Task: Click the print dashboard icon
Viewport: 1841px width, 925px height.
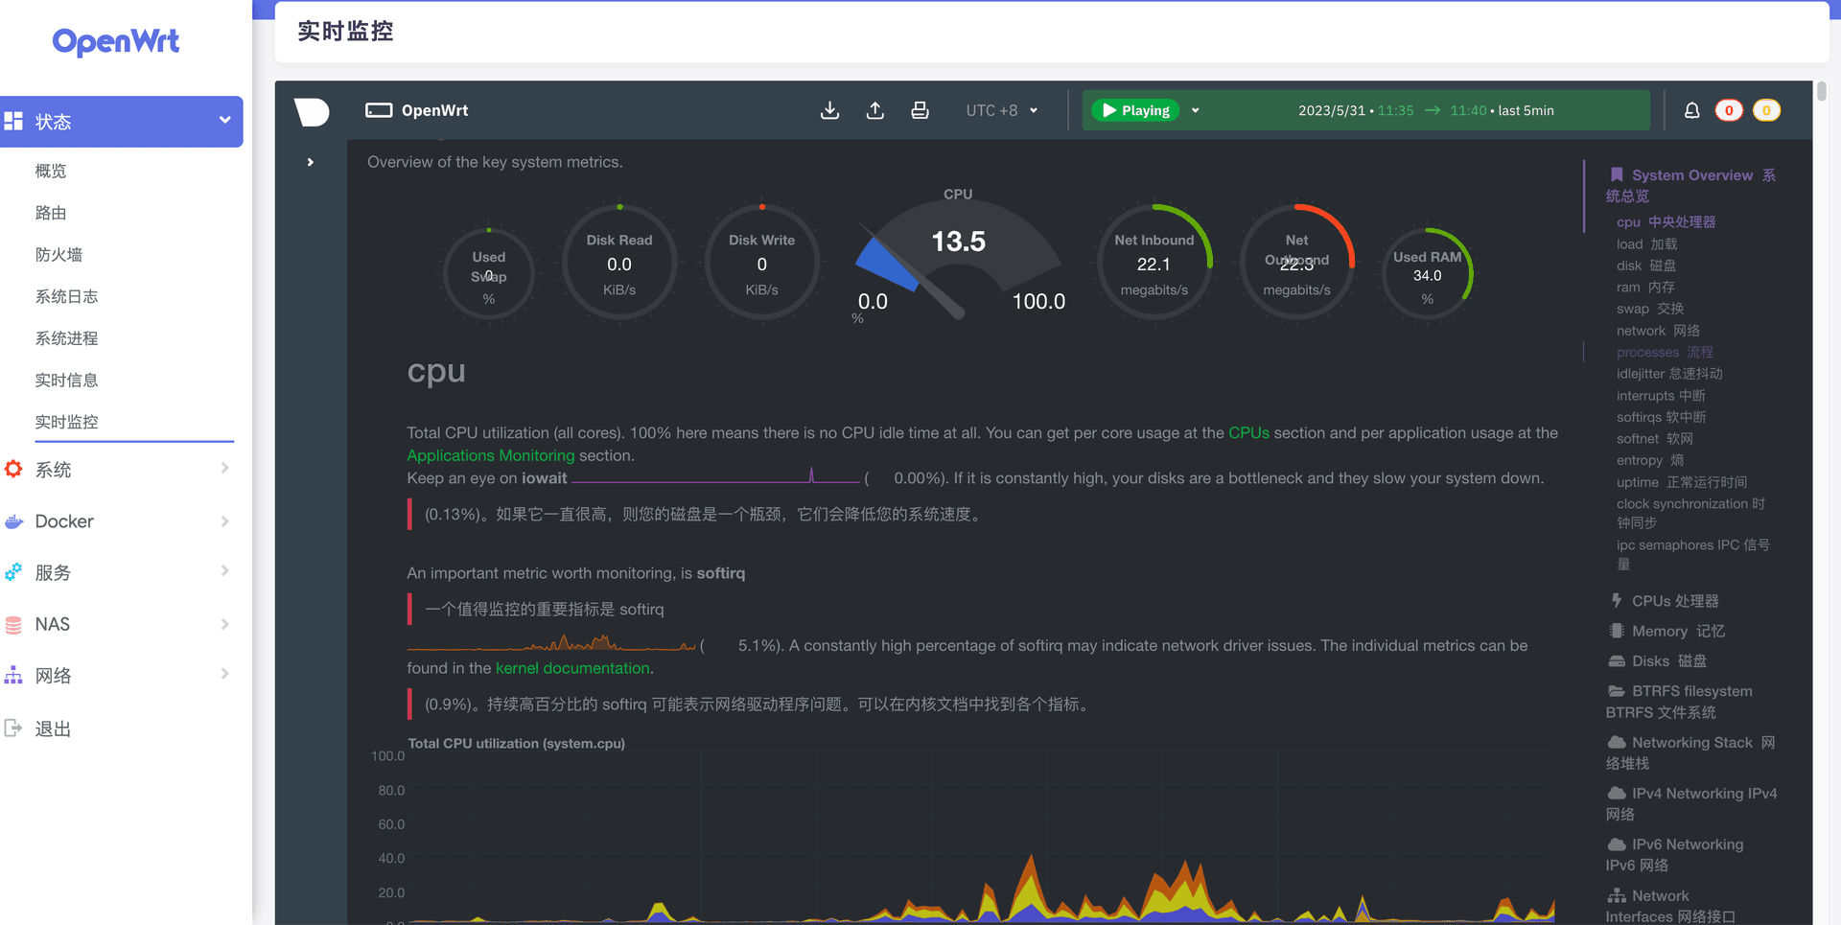Action: pyautogui.click(x=920, y=110)
